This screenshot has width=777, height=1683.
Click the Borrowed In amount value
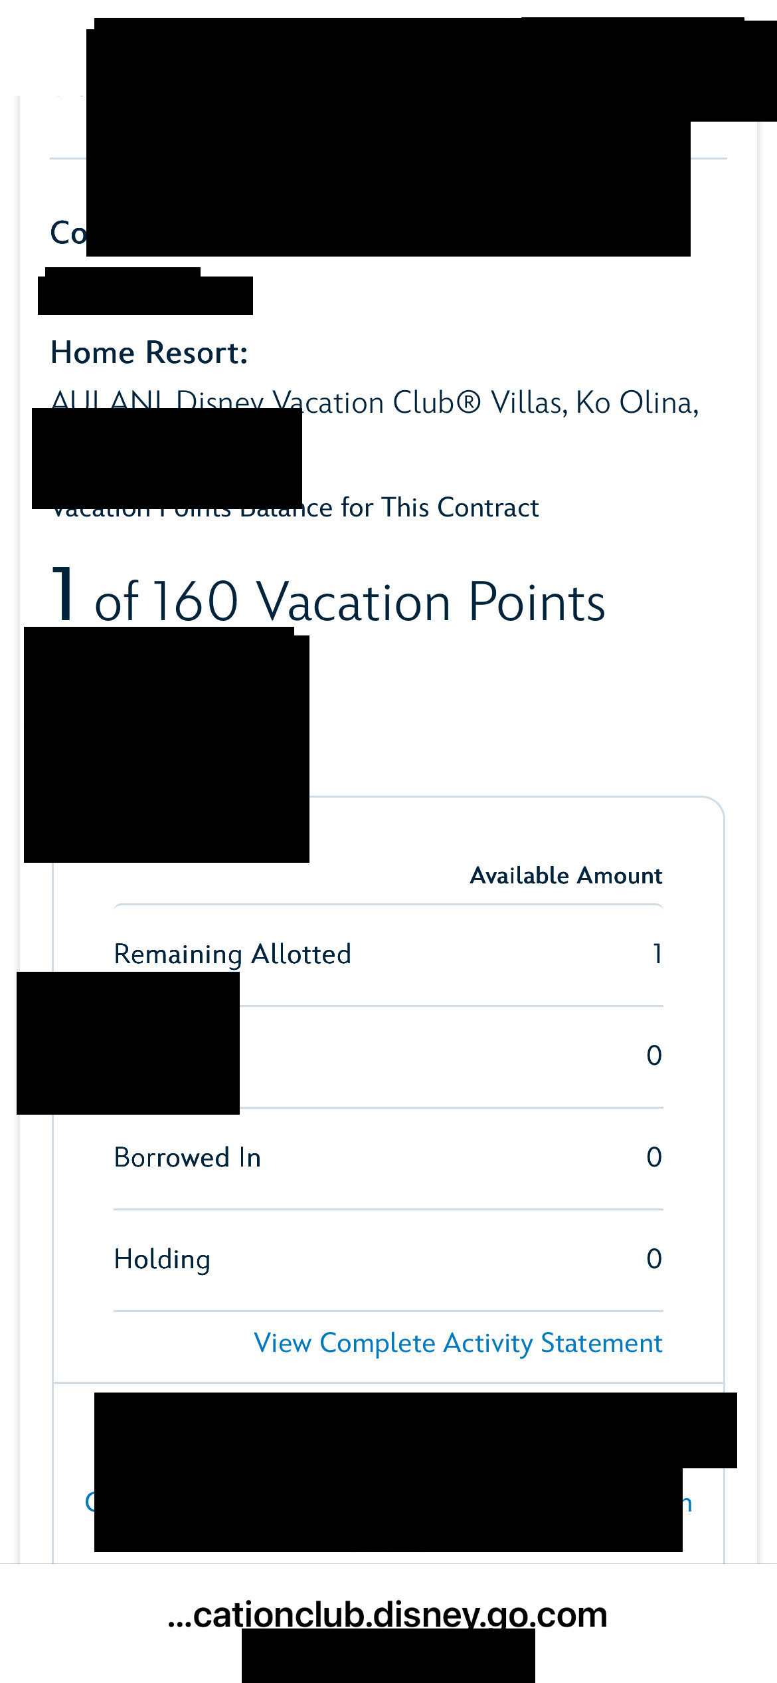coord(654,1157)
